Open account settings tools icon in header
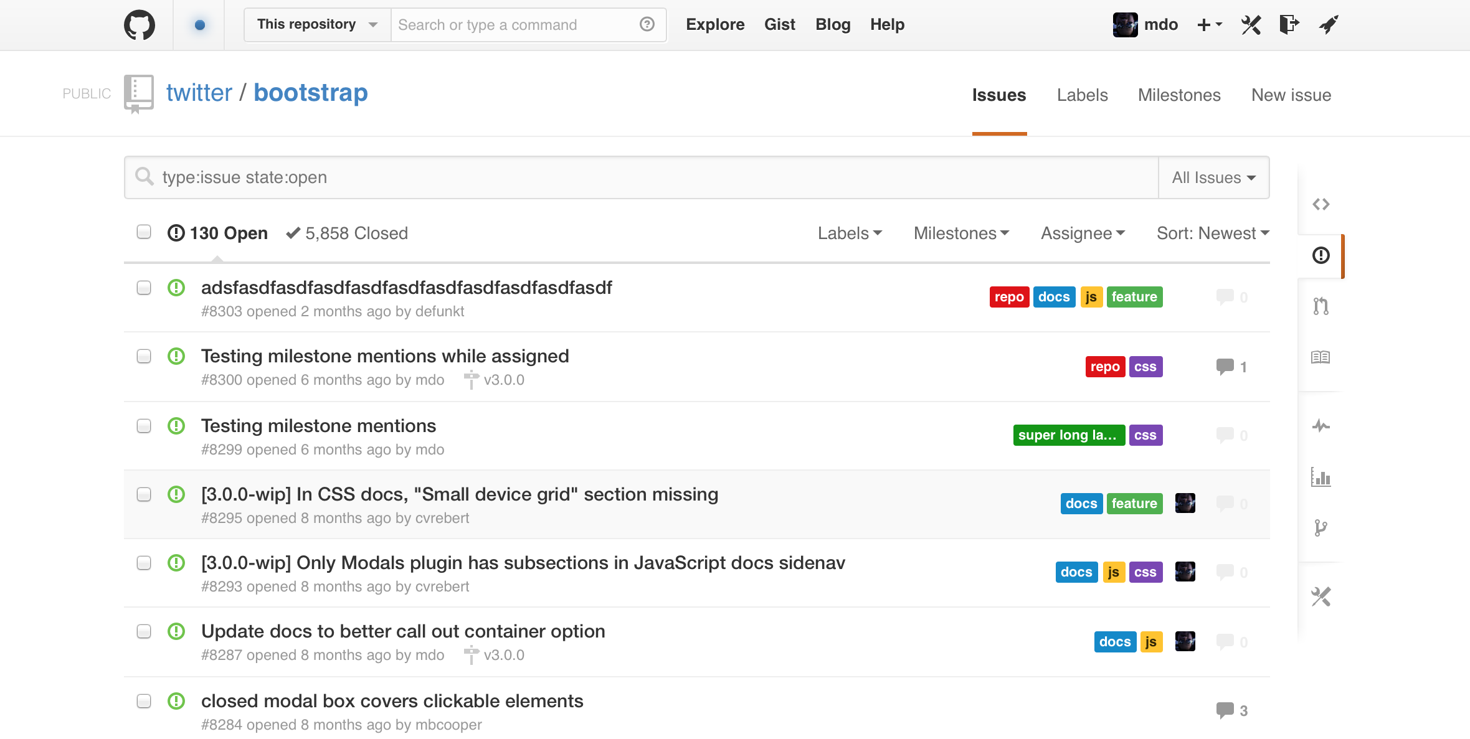The width and height of the screenshot is (1470, 739). [x=1251, y=25]
